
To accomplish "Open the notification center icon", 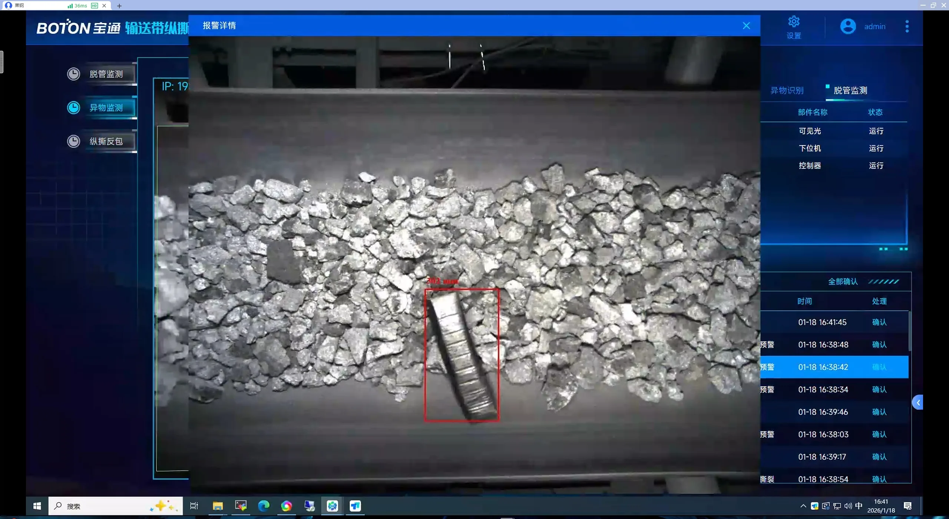I will pyautogui.click(x=907, y=506).
